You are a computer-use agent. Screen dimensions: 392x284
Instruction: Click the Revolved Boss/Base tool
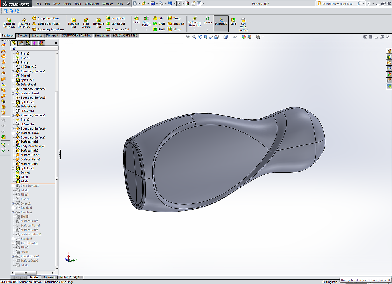click(24, 23)
